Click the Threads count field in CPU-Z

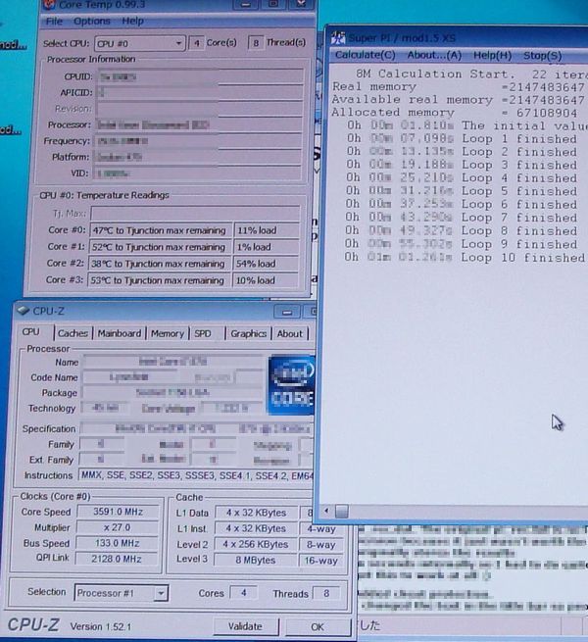(x=326, y=593)
